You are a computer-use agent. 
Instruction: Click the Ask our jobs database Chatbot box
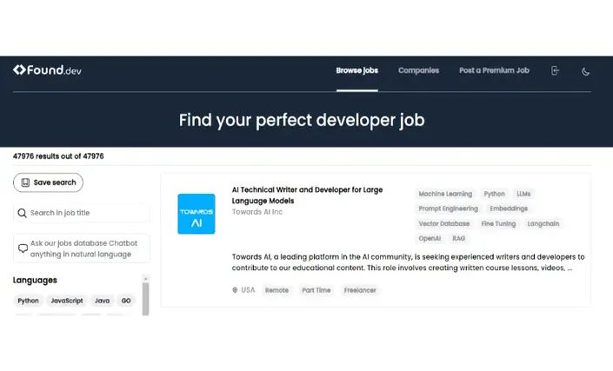tap(82, 248)
